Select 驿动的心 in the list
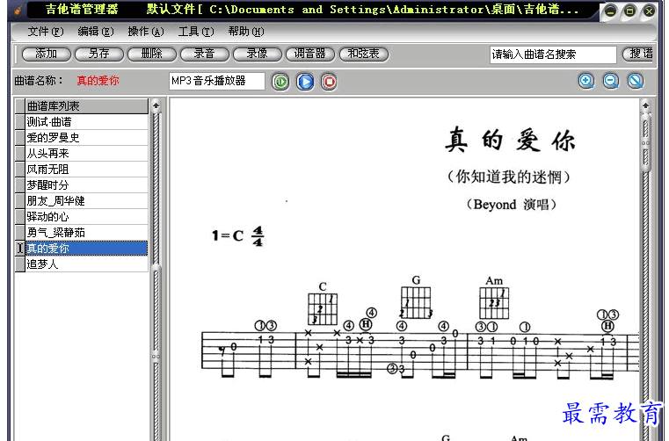Image resolution: width=669 pixels, height=441 pixels. pos(87,217)
